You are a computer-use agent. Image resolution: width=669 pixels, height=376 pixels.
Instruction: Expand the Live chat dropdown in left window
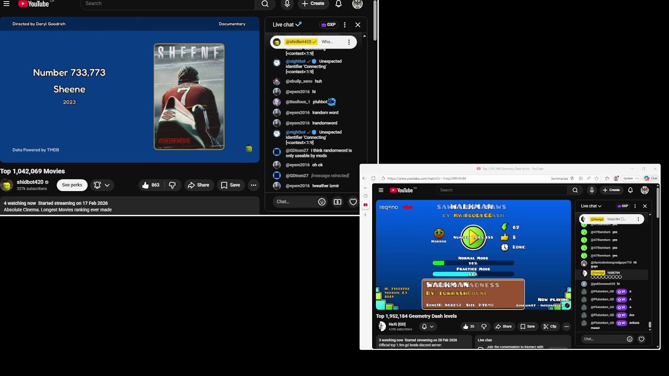(287, 25)
